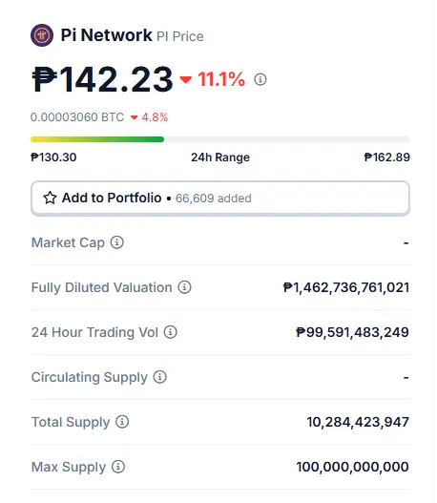Click the Market Cap info icon

click(117, 242)
